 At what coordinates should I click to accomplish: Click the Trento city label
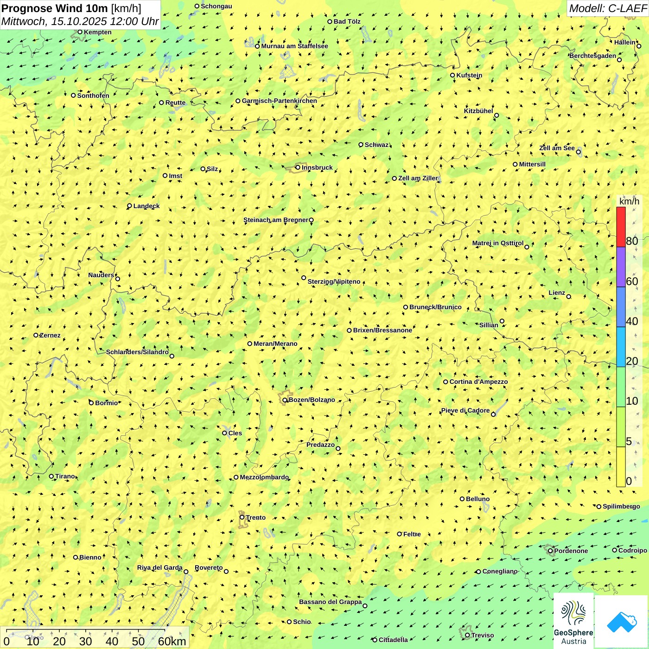256,517
